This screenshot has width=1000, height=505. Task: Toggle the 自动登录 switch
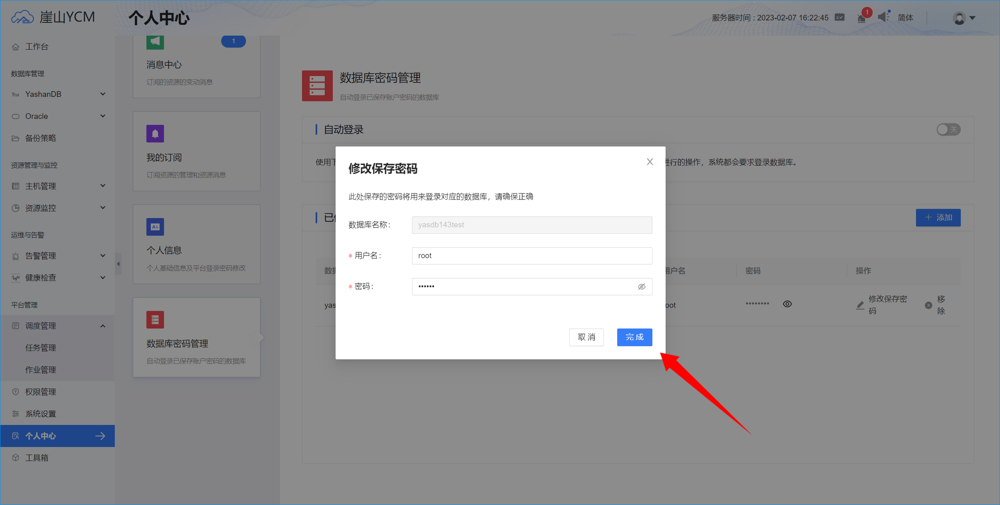click(x=948, y=129)
